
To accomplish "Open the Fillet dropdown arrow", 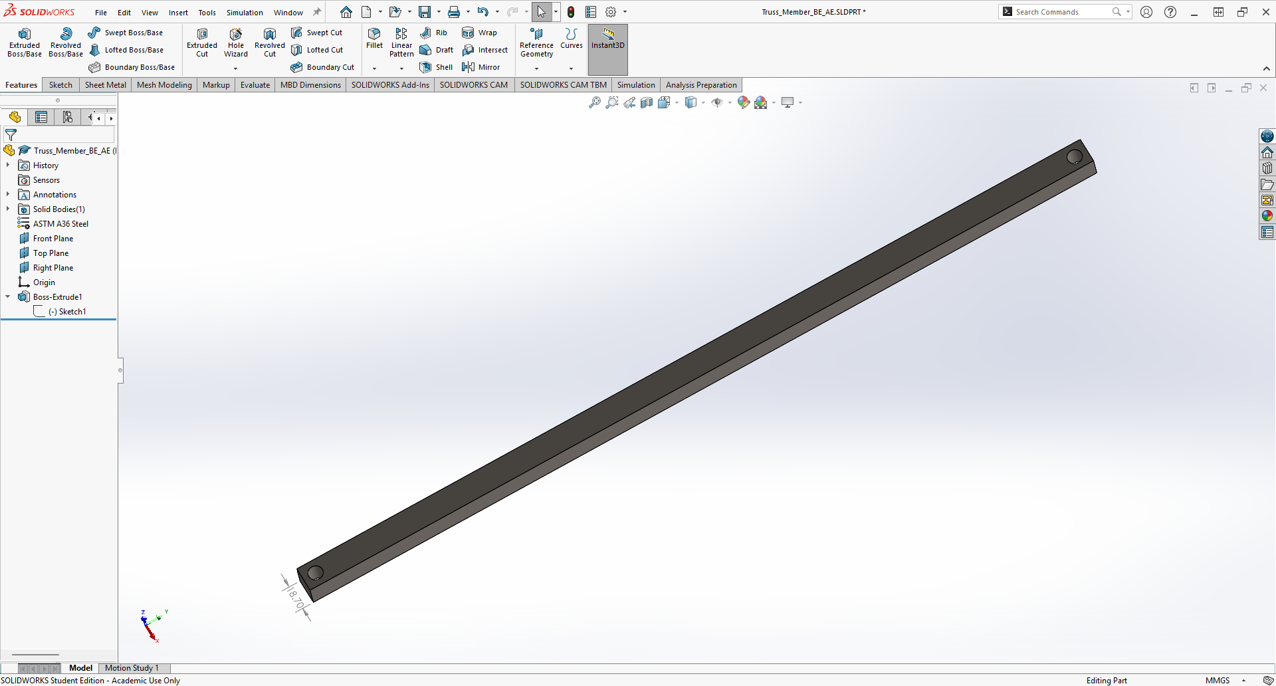I will click(x=374, y=68).
